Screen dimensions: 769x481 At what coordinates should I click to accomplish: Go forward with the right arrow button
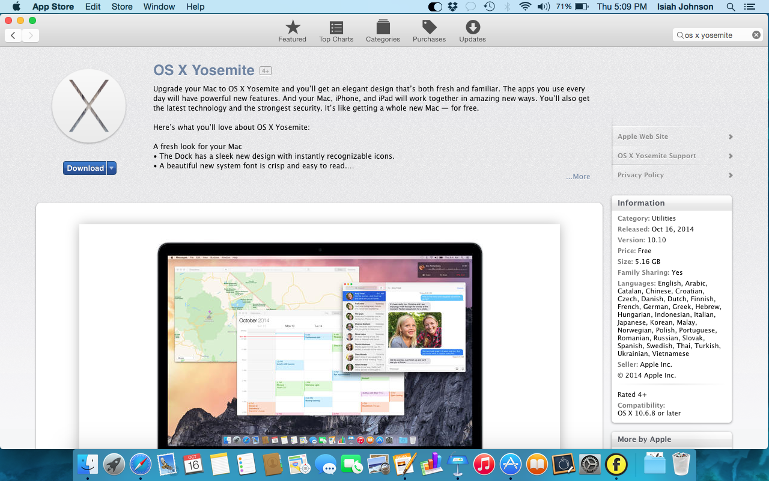coord(31,35)
